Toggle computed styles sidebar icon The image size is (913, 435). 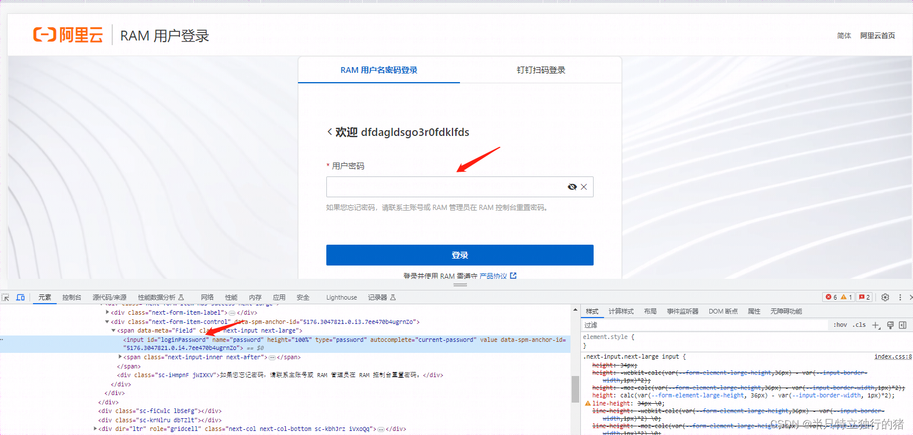click(903, 325)
